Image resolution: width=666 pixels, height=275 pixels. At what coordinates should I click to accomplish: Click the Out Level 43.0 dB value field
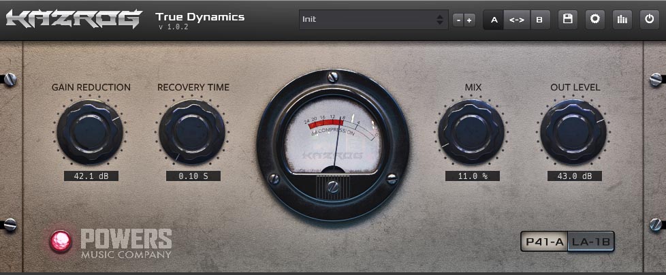point(574,176)
